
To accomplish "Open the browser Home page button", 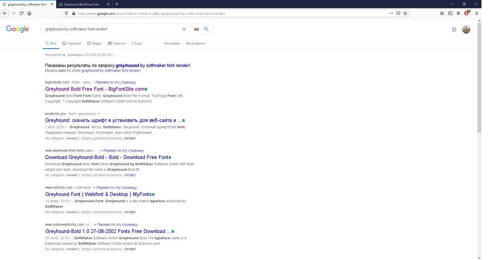I will [29, 13].
